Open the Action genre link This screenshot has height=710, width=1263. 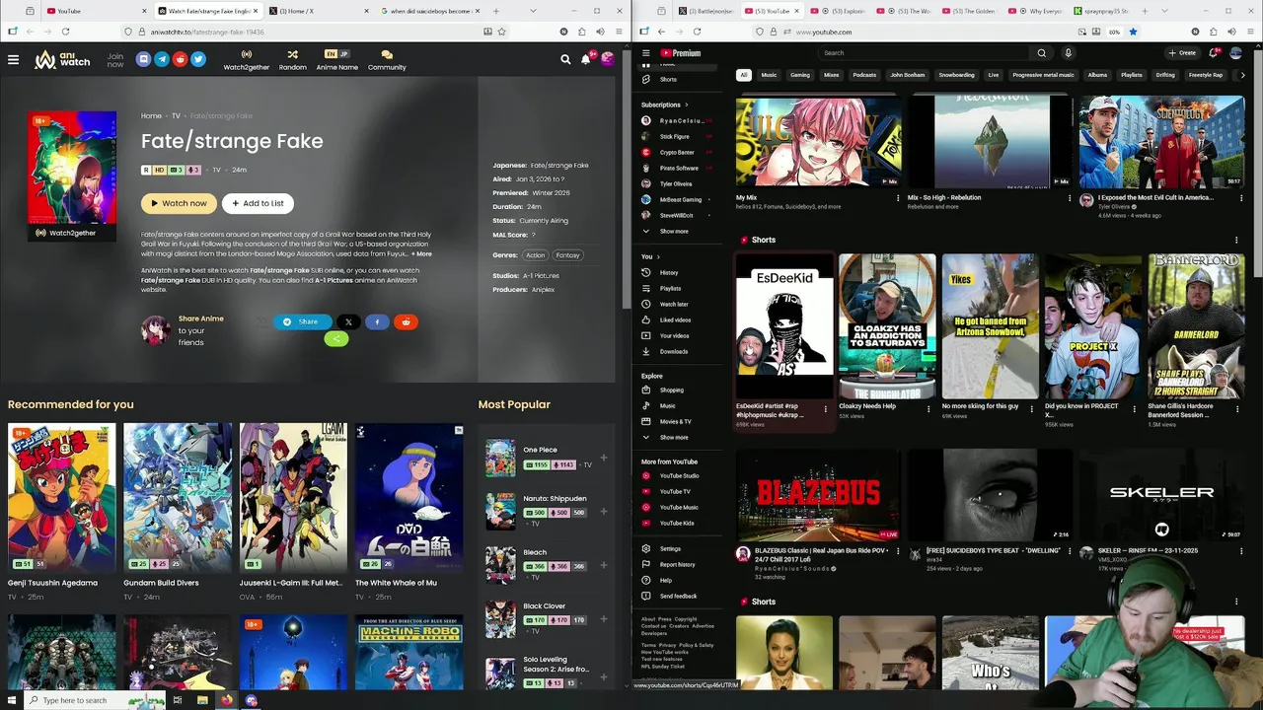pyautogui.click(x=536, y=255)
